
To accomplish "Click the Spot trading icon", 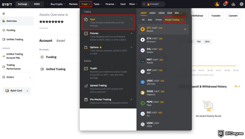I will click(86, 19).
